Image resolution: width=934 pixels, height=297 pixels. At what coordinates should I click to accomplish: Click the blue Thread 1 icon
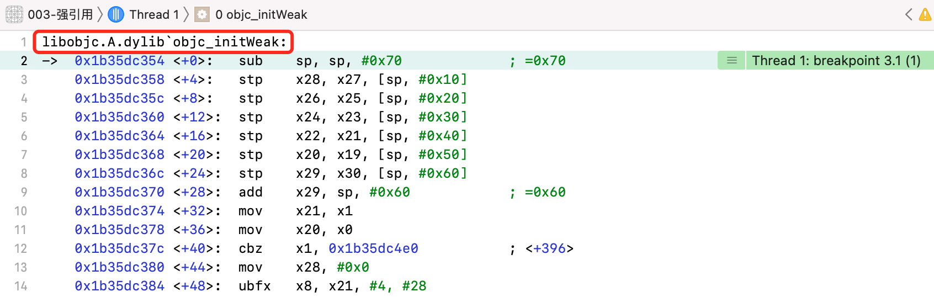(116, 14)
